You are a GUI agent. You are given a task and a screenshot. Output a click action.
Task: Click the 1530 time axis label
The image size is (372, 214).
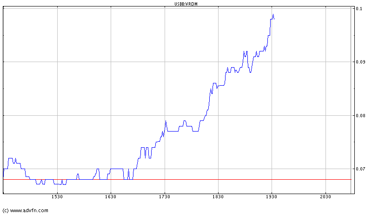click(57, 197)
